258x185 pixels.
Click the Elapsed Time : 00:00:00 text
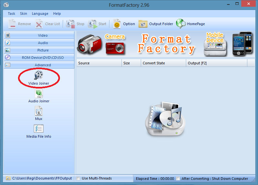(155, 179)
